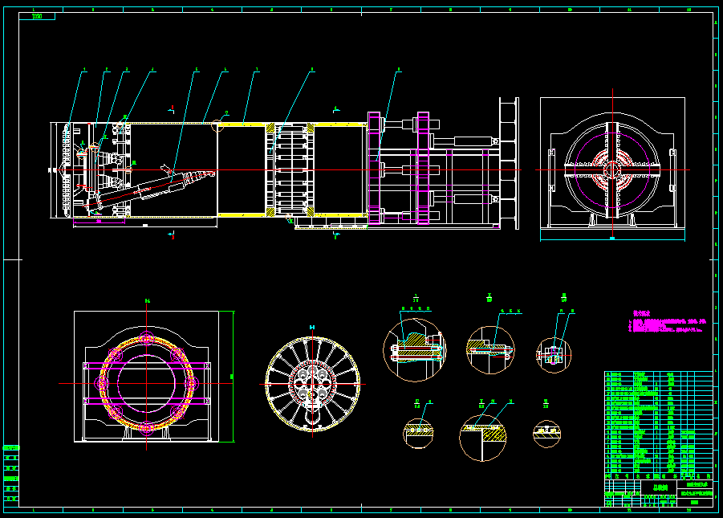
Task: Click the green parts list table
Action: coord(659,425)
